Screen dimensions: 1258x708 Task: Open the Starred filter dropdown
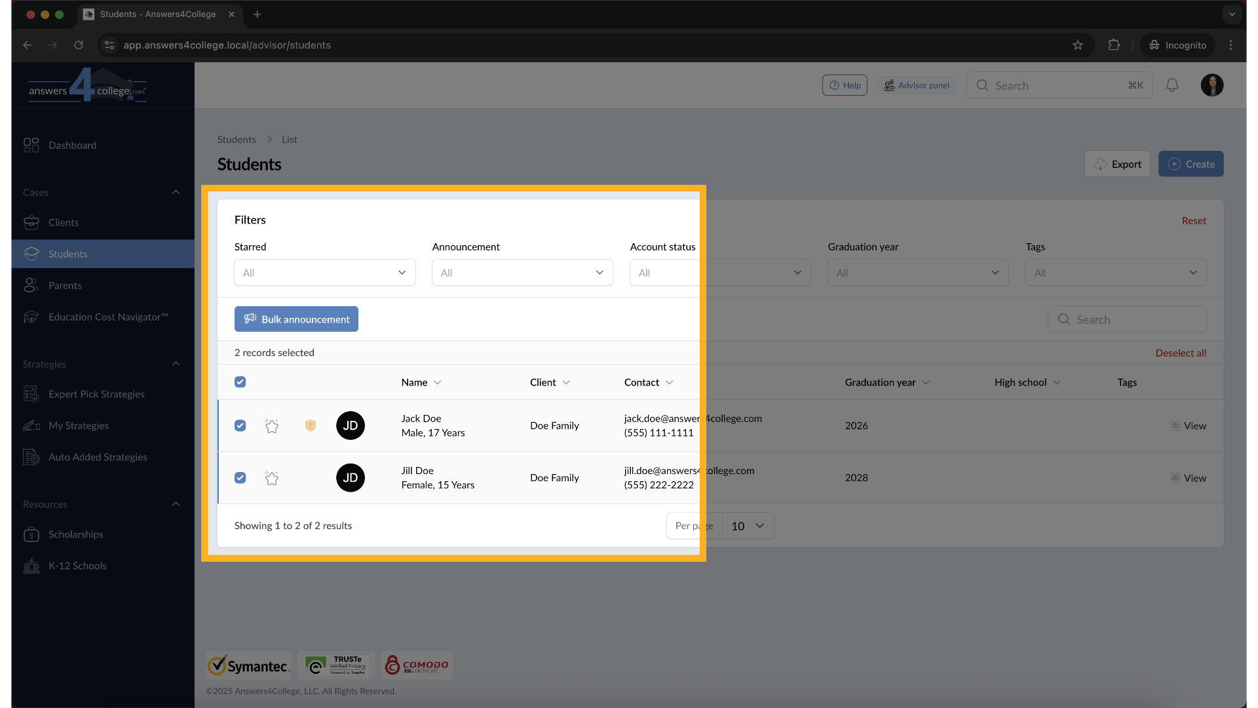(x=324, y=273)
